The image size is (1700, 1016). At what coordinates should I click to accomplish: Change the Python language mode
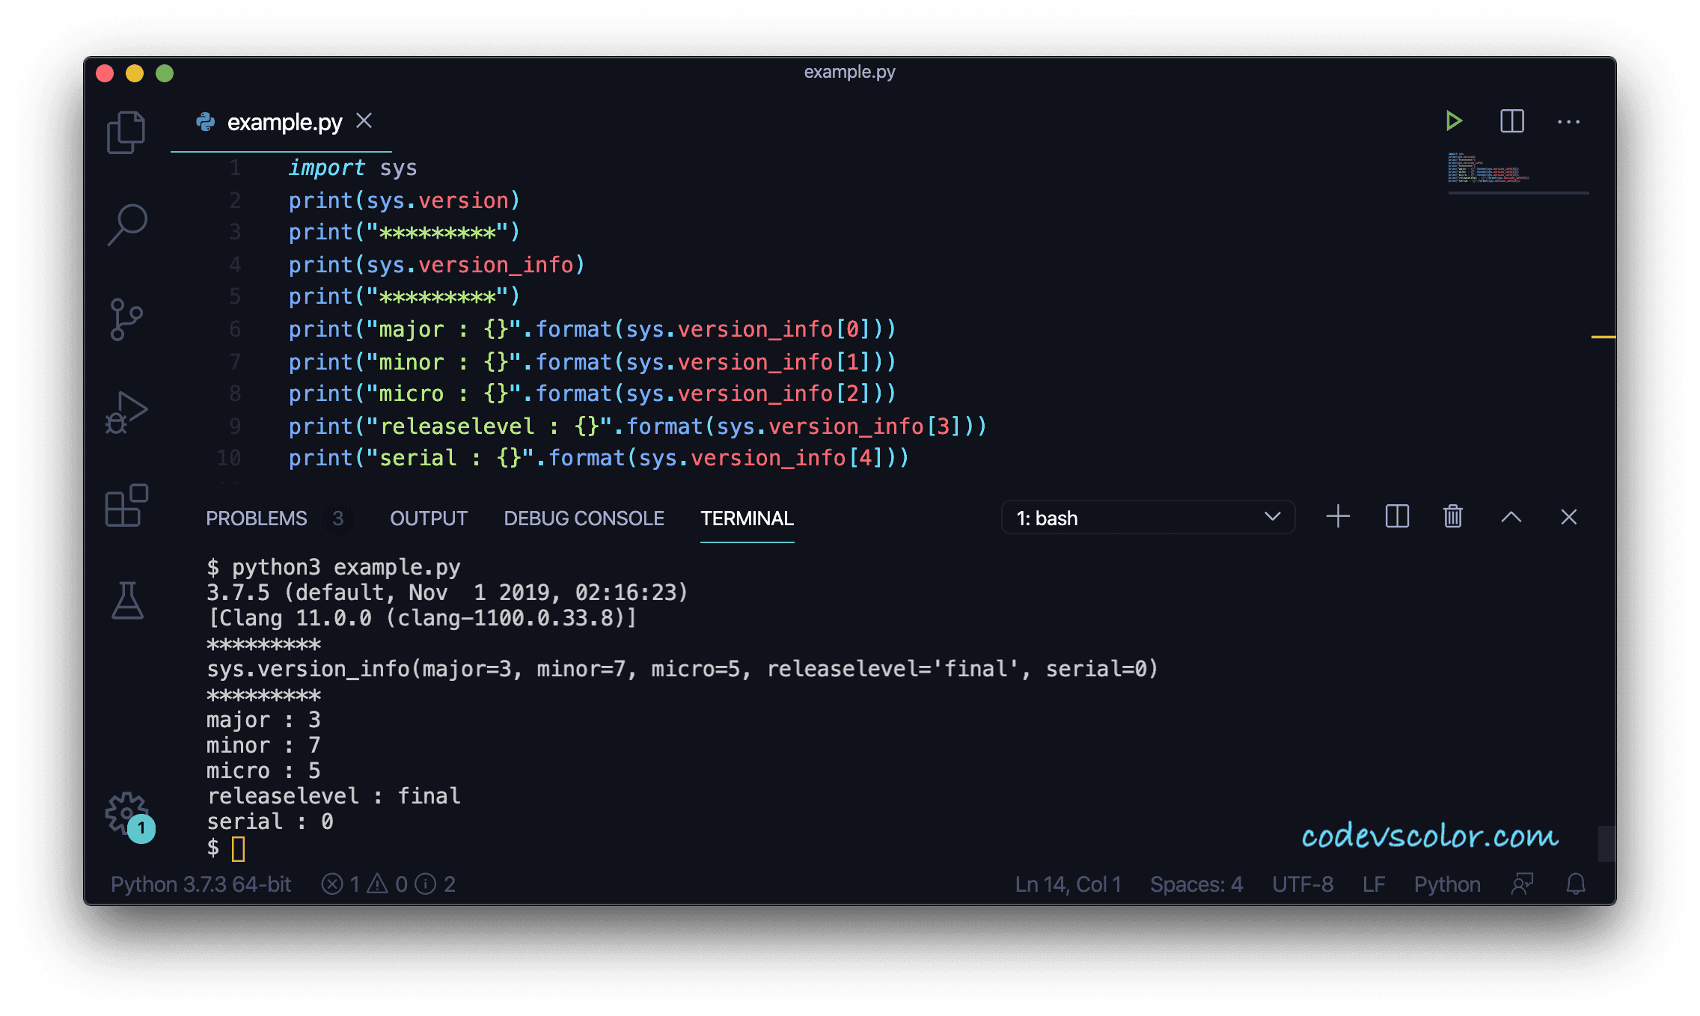pos(1446,884)
